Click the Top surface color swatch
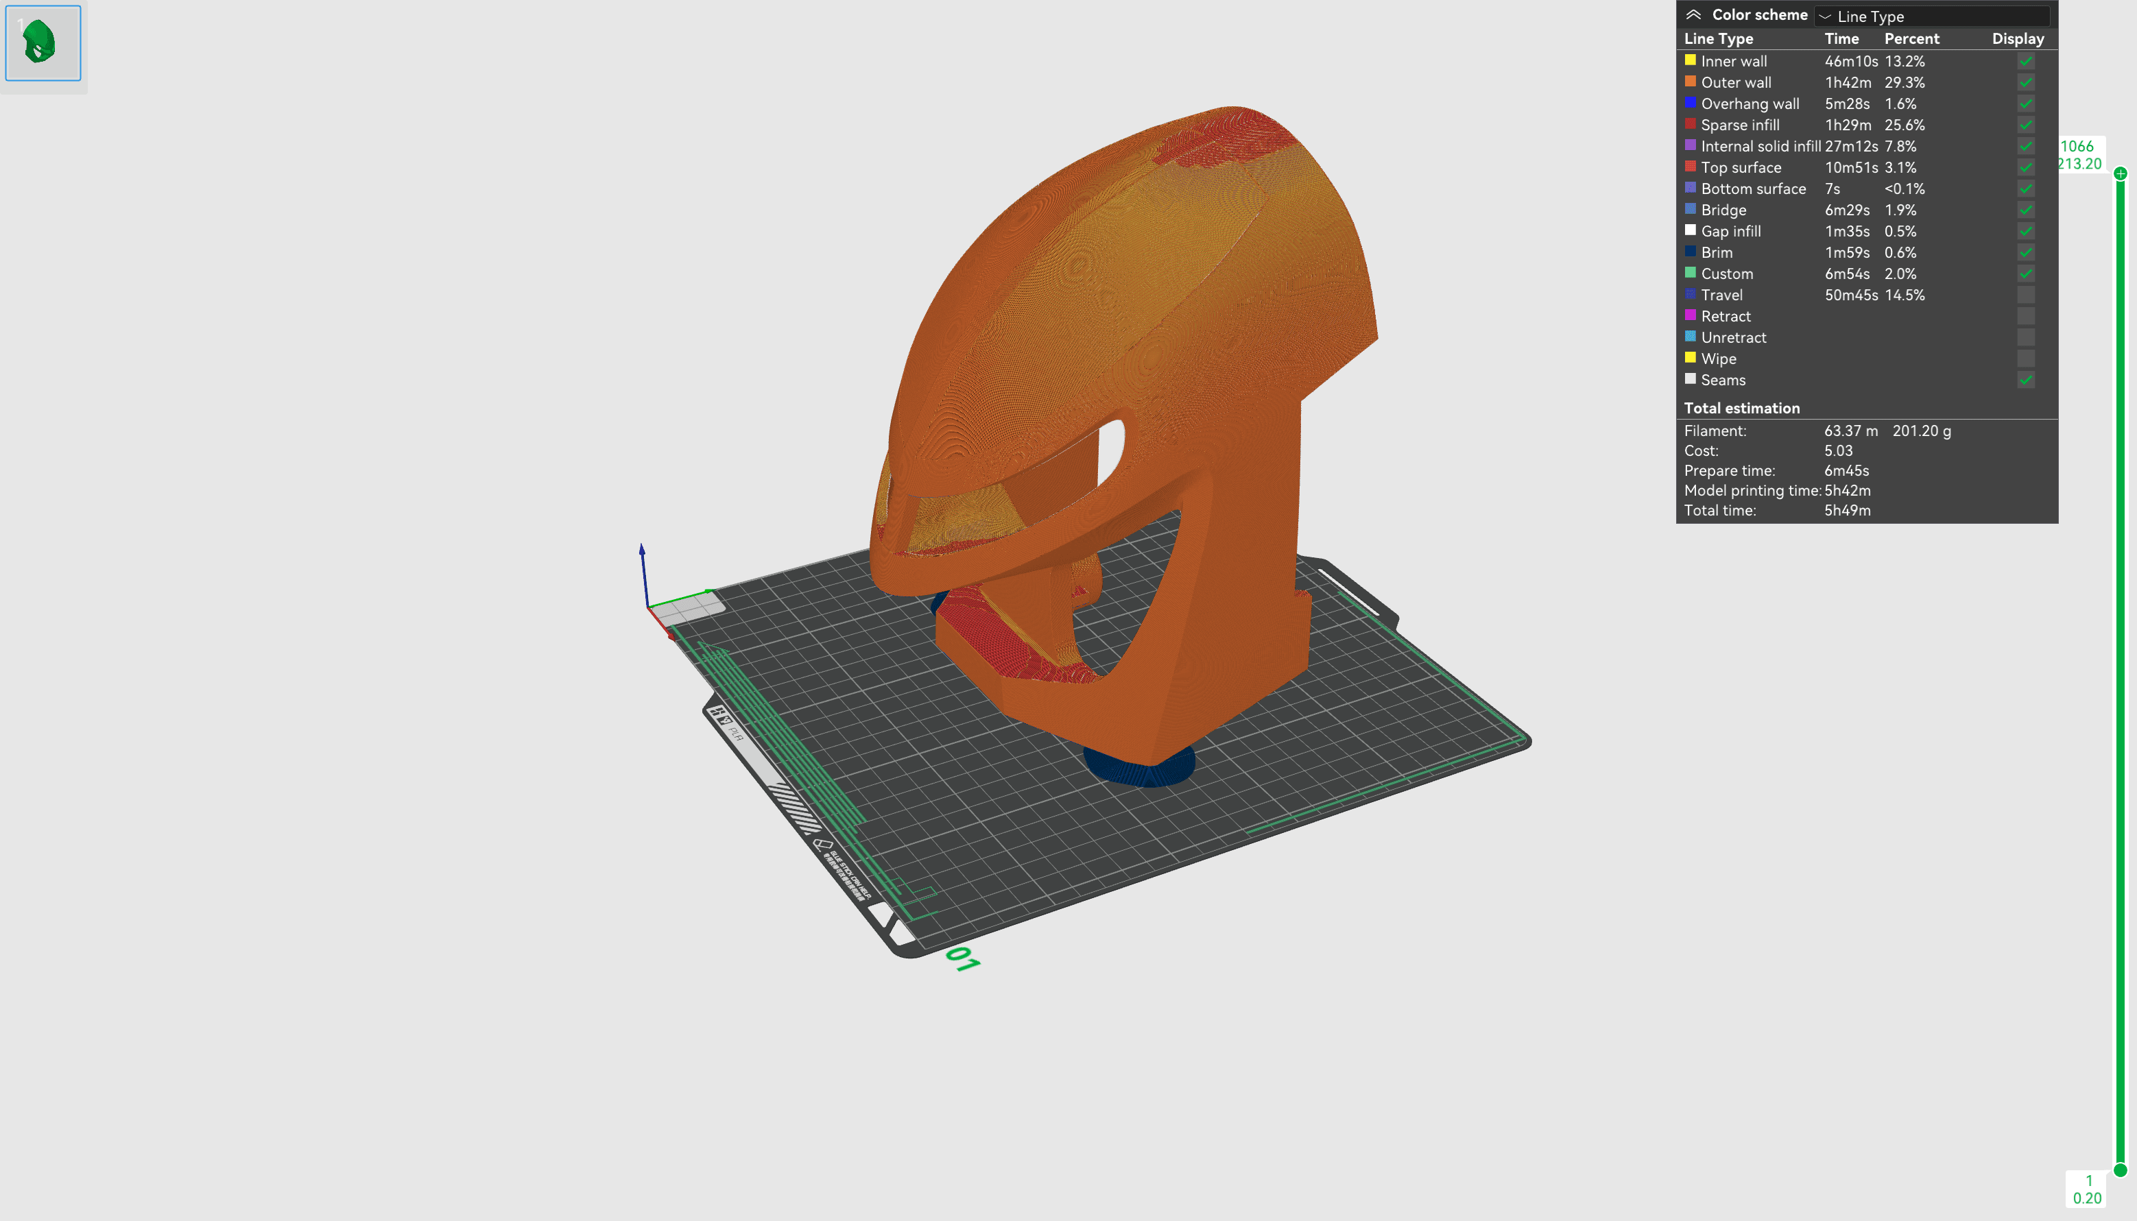The height and width of the screenshot is (1221, 2137). click(1690, 166)
